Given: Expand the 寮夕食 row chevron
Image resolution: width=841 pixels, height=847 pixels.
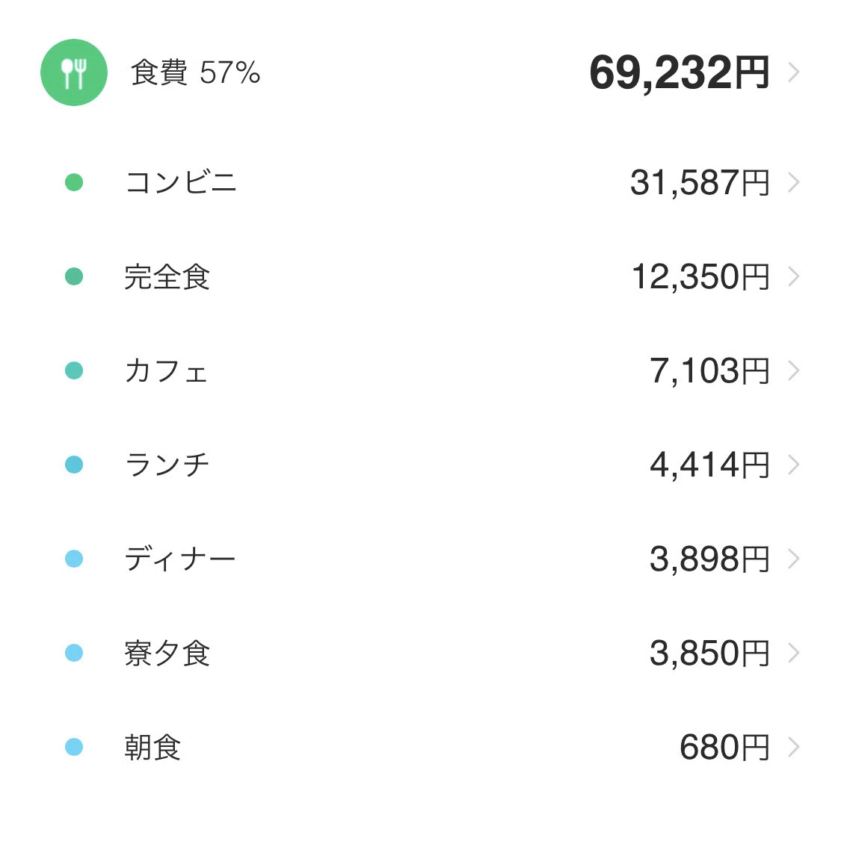Looking at the screenshot, I should (x=793, y=653).
